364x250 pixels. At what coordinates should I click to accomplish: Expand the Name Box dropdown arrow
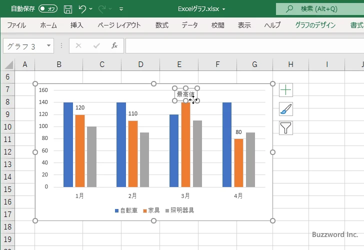[x=49, y=45]
